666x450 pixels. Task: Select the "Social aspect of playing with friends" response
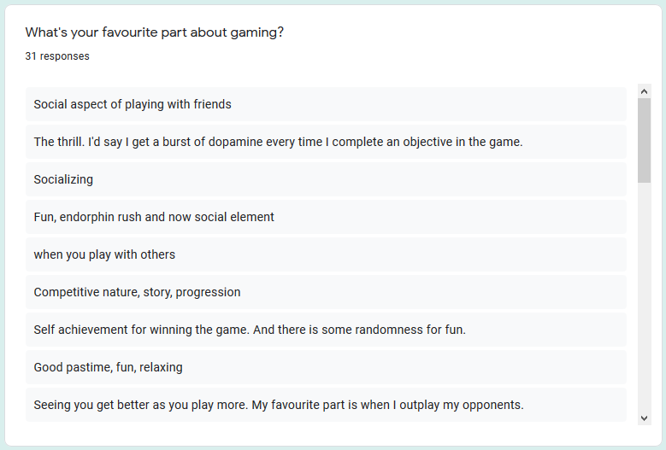[x=133, y=104]
